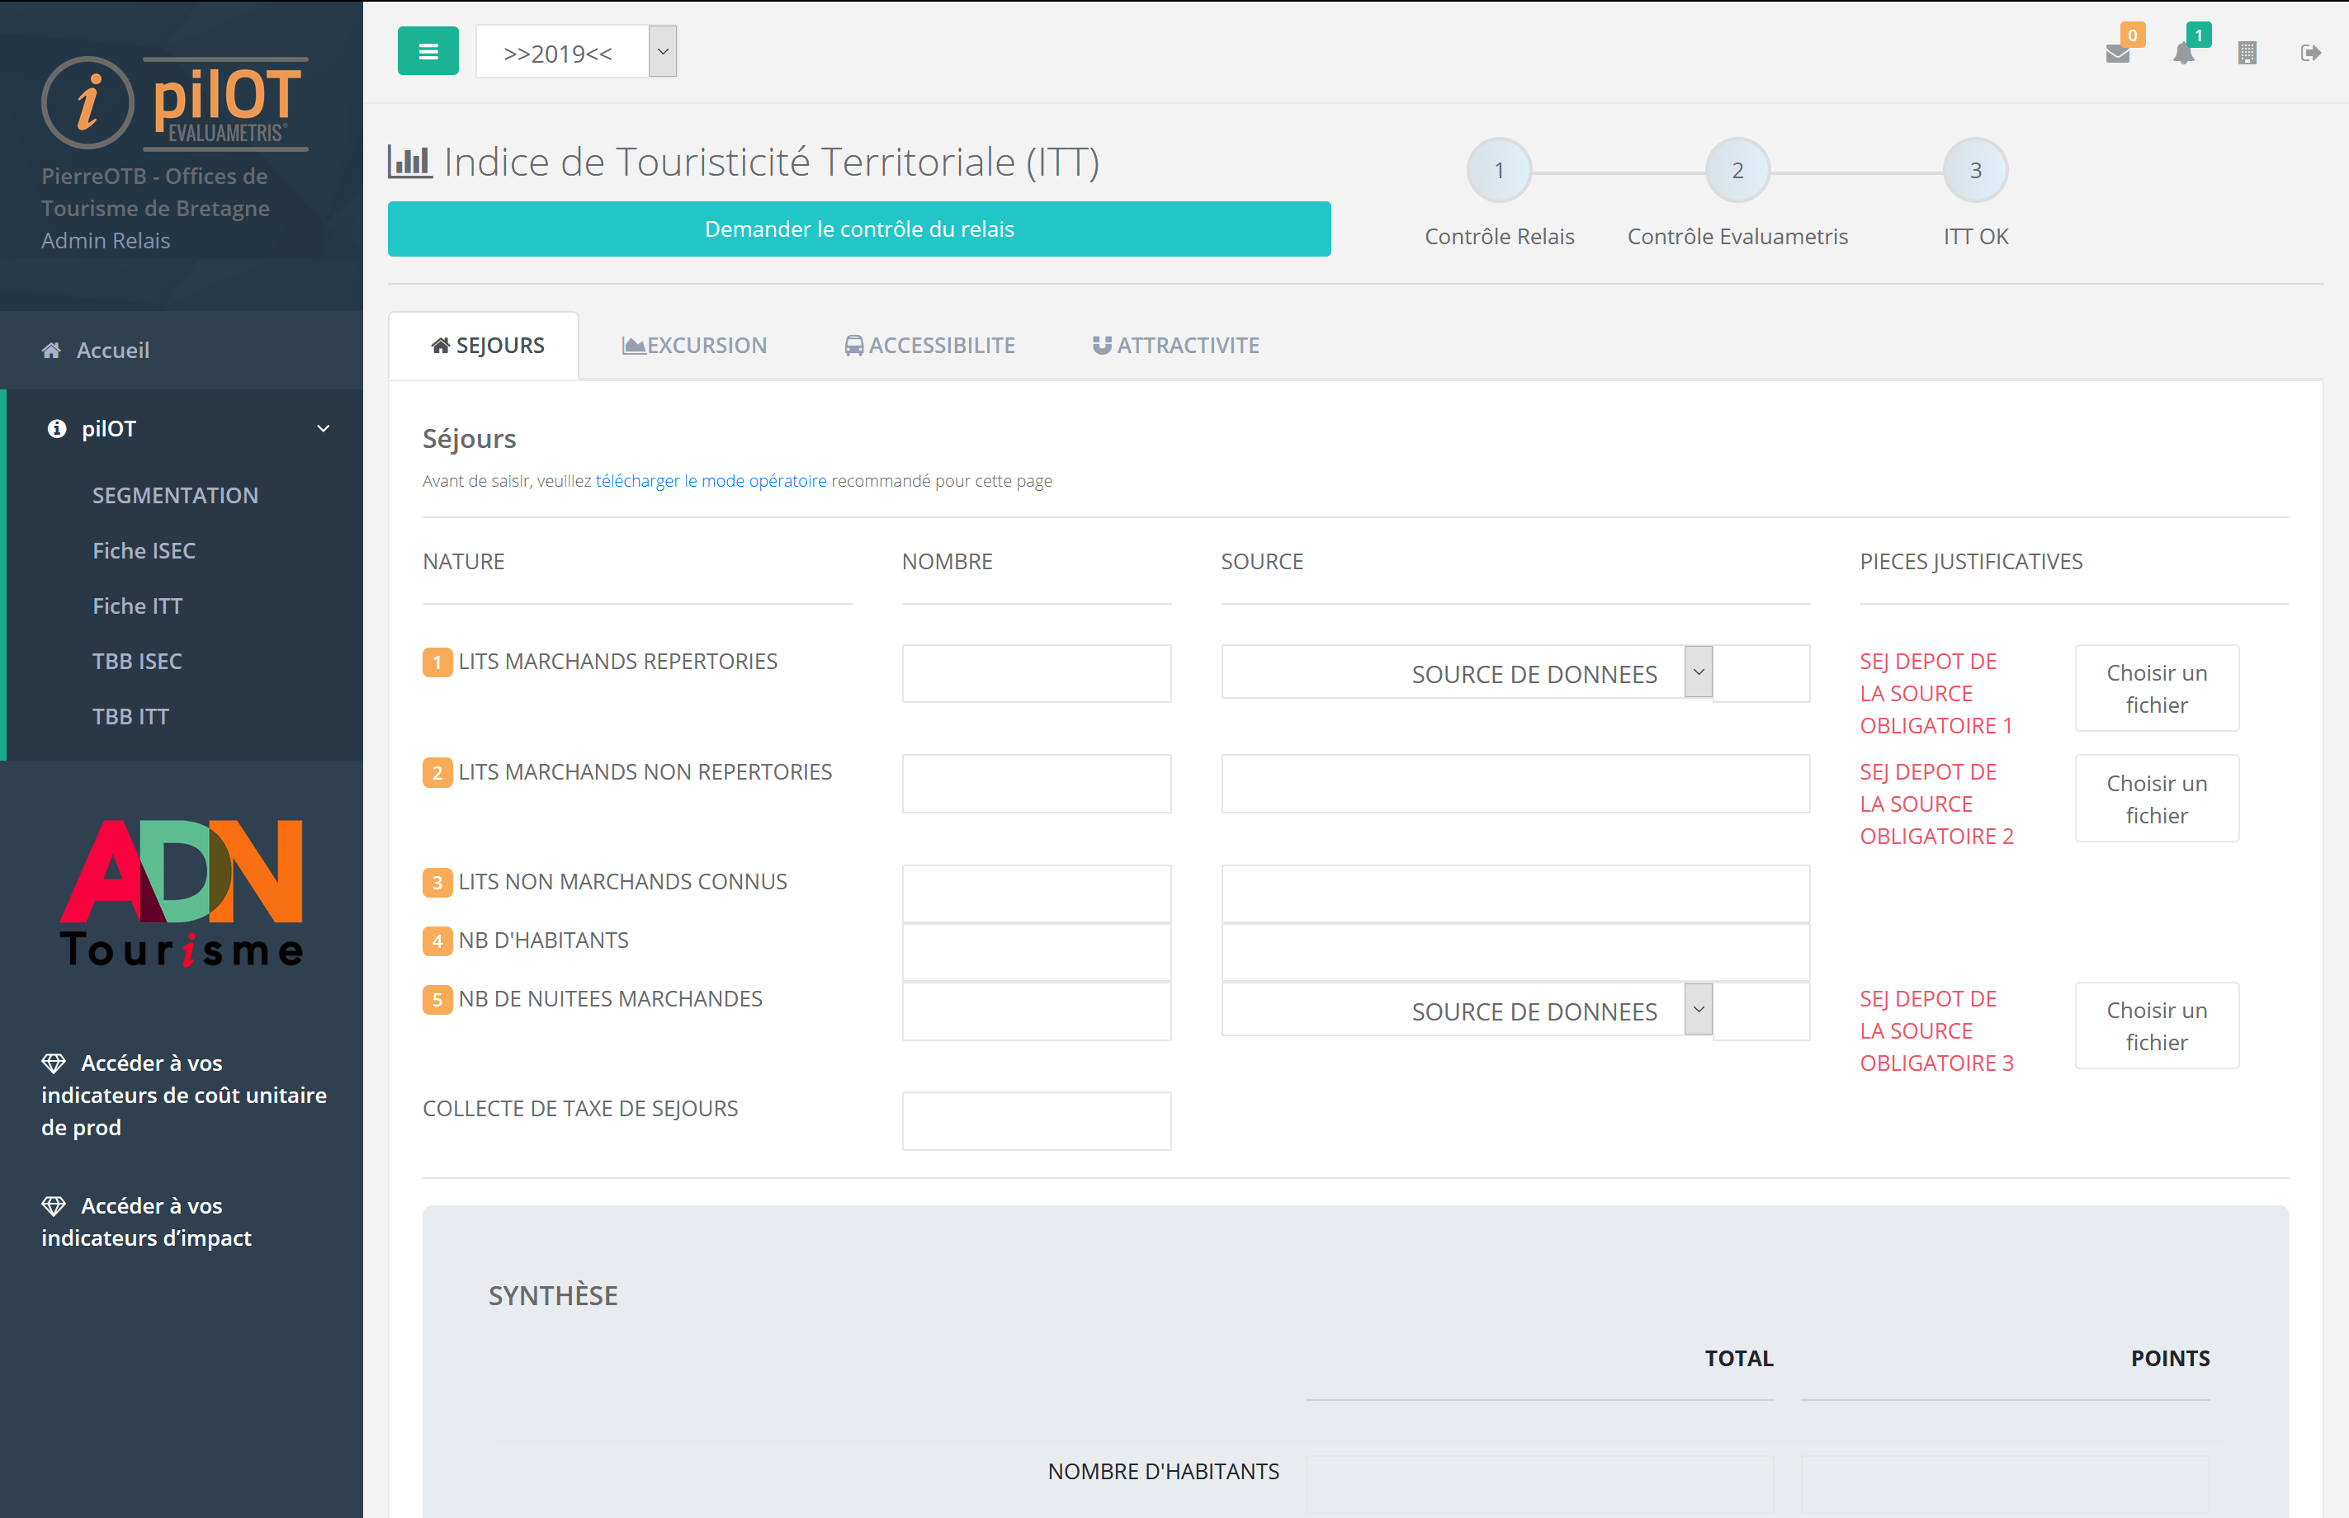The width and height of the screenshot is (2349, 1518).
Task: Open Fiche ITT in sidebar
Action: click(137, 606)
